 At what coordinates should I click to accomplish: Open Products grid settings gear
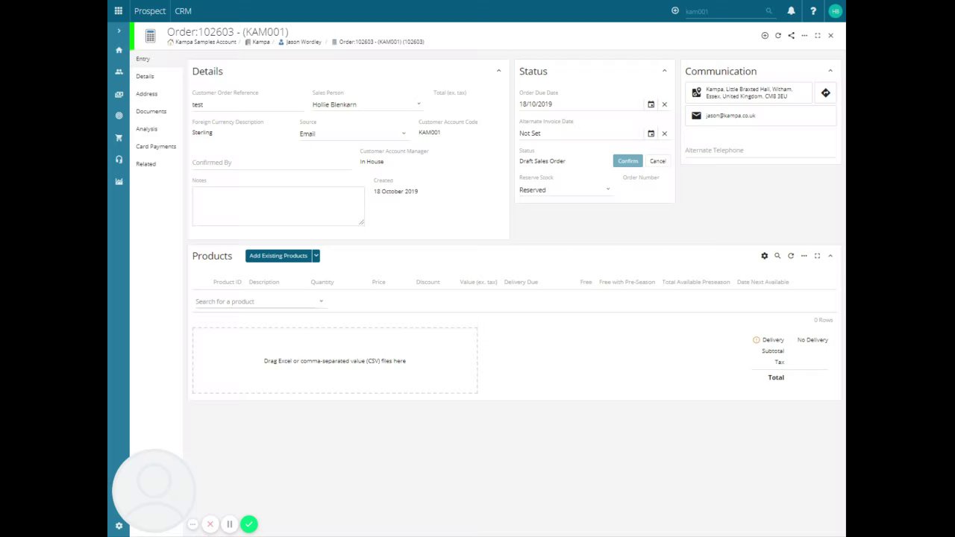point(764,256)
